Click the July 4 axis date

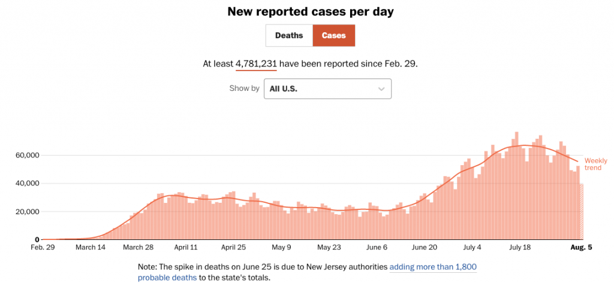pyautogui.click(x=472, y=247)
